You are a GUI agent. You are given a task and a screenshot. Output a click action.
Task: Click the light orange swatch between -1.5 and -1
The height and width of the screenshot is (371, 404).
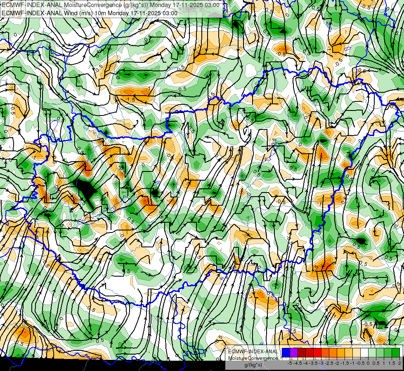tap(349, 352)
